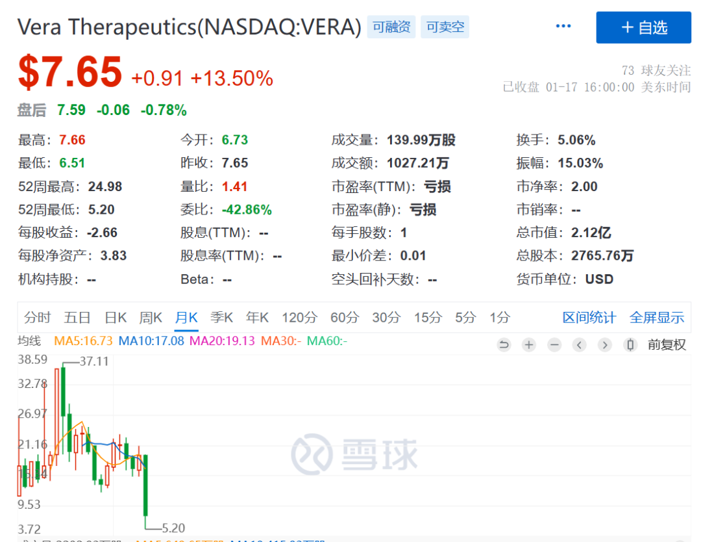This screenshot has height=542, width=701.
Task: Click the 总市值 value 2.12亿
Action: (x=591, y=233)
